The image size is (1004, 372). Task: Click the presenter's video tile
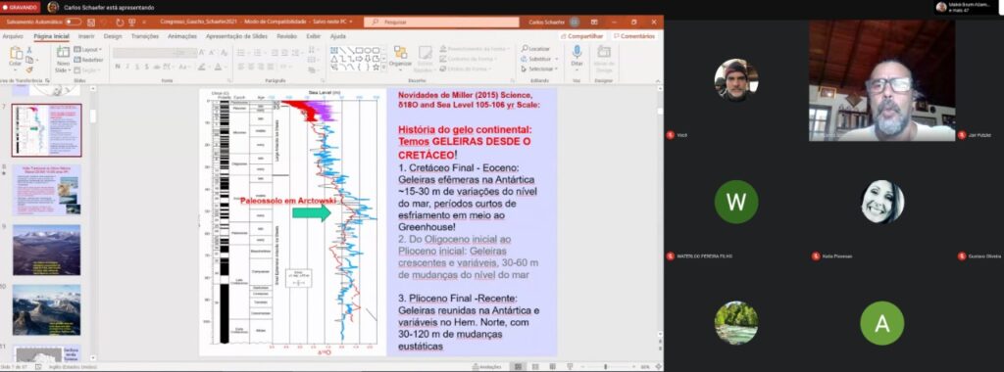pyautogui.click(x=881, y=80)
